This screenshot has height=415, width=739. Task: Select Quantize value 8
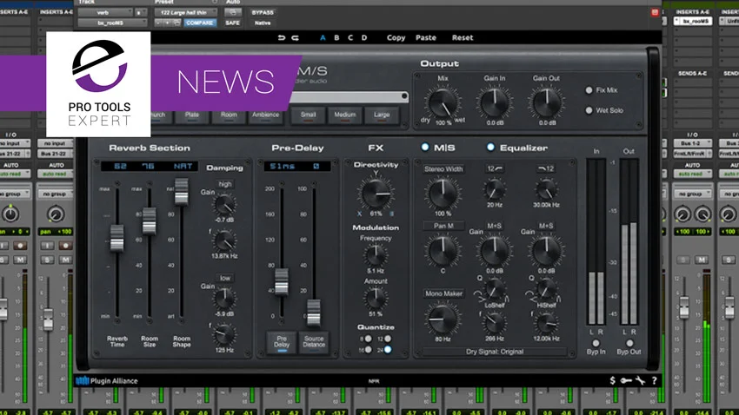click(369, 339)
